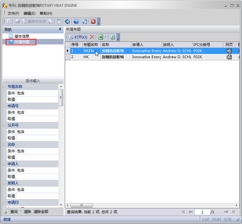Click the 打开(O) open button
Screen dimensions: 242x224
point(78,37)
